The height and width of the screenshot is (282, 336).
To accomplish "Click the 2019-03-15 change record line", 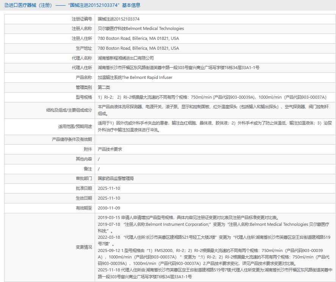I will pos(189,217).
